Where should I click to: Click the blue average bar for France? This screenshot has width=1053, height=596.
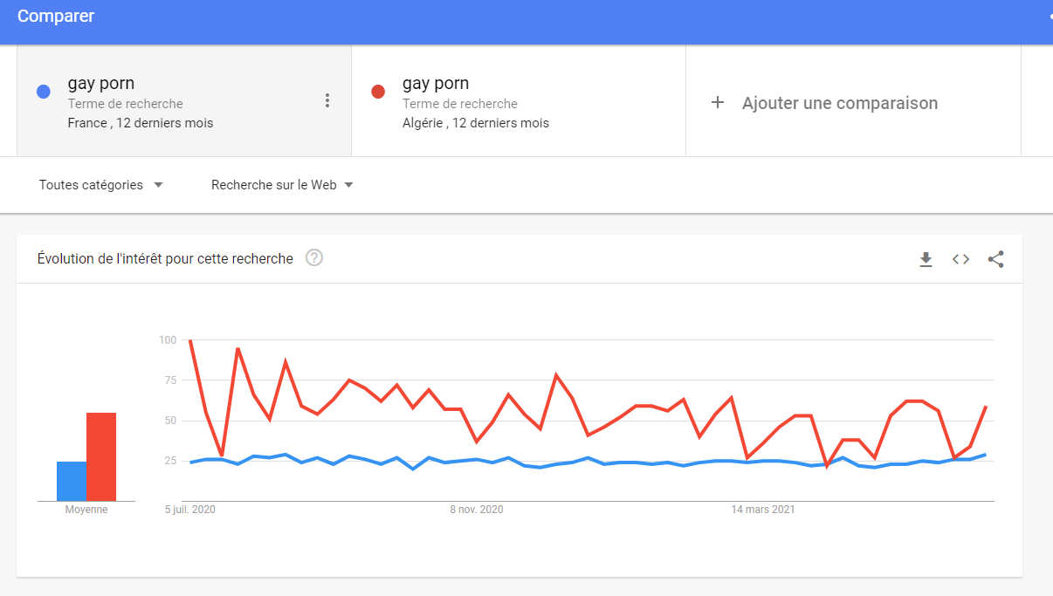(72, 481)
